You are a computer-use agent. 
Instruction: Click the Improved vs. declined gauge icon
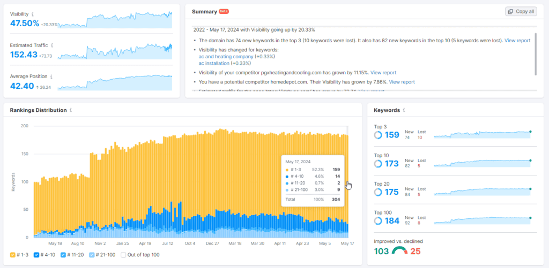tap(399, 250)
